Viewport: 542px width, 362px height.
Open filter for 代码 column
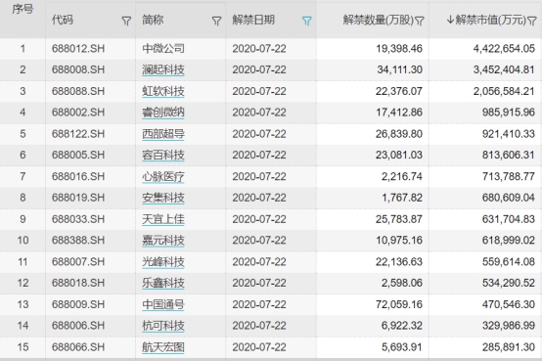coord(126,22)
